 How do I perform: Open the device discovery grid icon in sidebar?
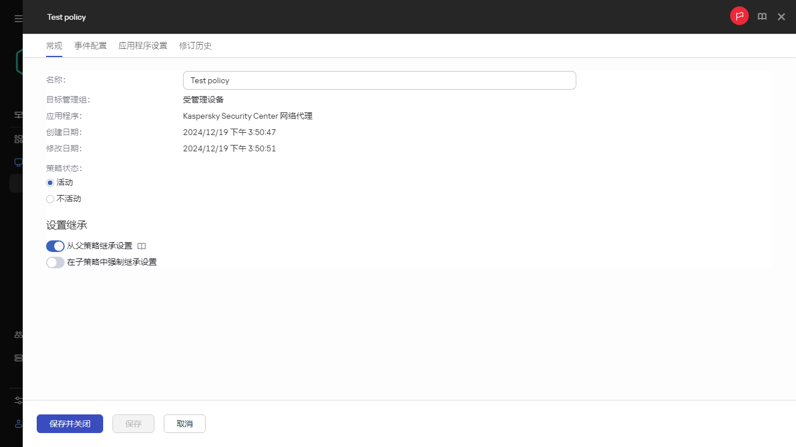17,139
